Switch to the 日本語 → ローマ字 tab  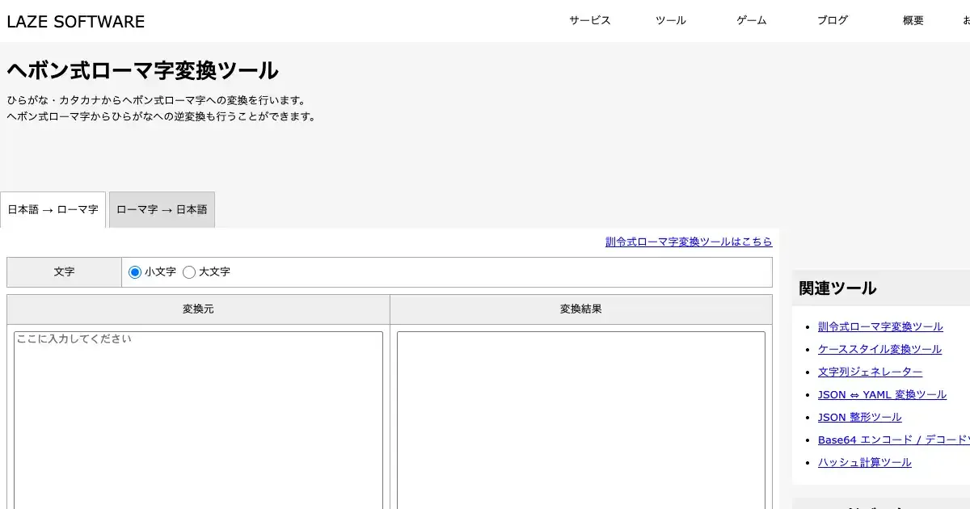click(x=53, y=210)
